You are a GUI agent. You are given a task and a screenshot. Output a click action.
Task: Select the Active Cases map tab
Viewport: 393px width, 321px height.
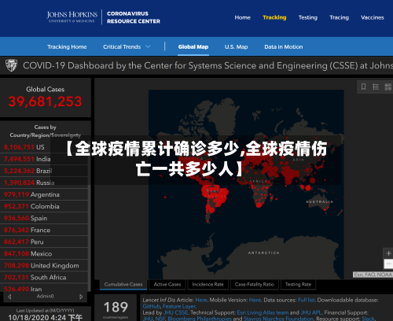pos(167,284)
